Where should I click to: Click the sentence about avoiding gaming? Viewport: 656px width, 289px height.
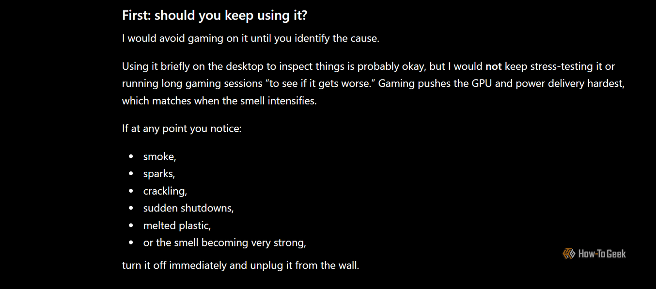250,38
